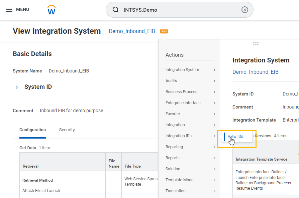299x198 pixels.
Task: Click the arrow next to Reporting
Action: click(214, 147)
